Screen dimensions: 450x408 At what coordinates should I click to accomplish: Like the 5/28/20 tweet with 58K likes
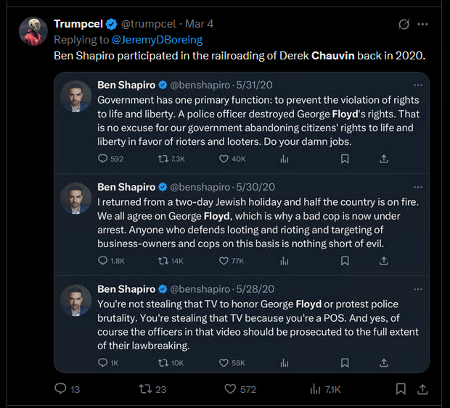click(224, 363)
